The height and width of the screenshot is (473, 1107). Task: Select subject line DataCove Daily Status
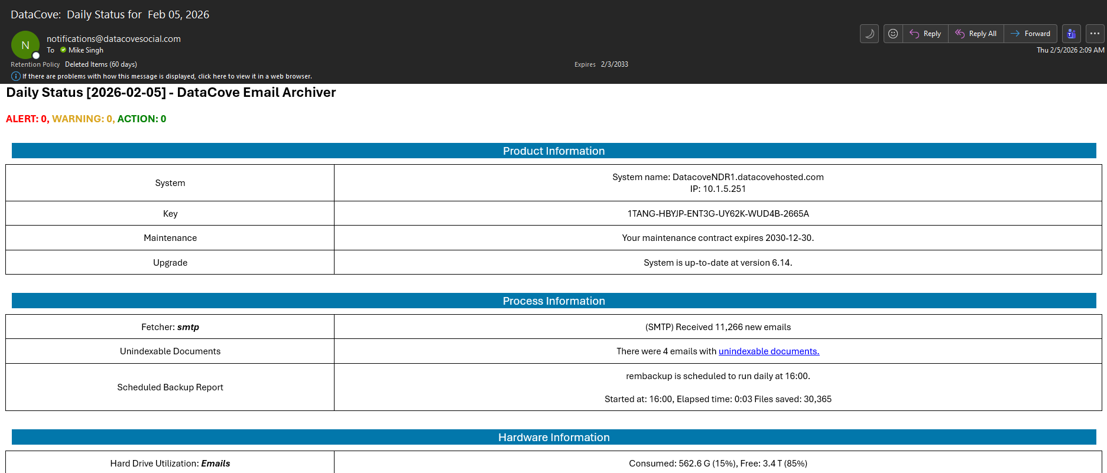point(110,15)
